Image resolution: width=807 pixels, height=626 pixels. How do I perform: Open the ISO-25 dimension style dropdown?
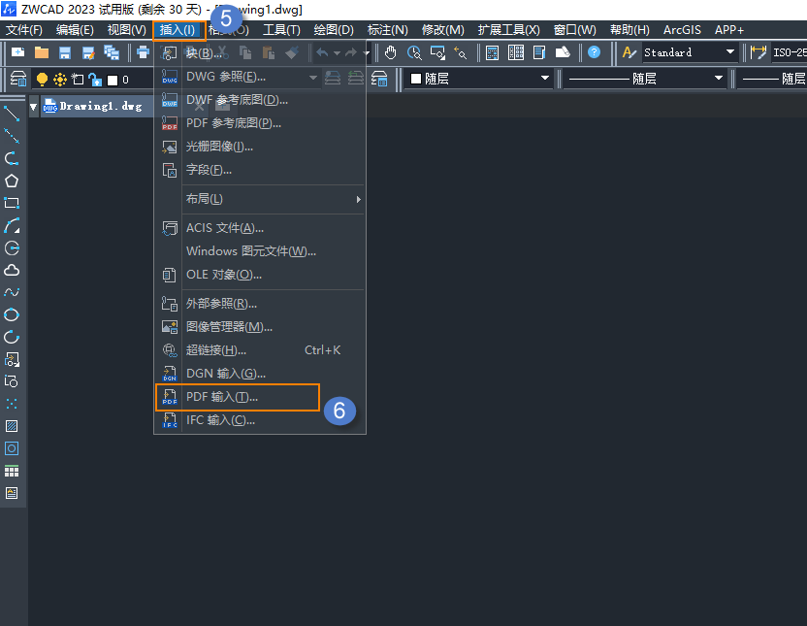pos(789,52)
